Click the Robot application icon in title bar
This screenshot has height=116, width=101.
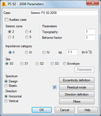[x=4, y=4]
